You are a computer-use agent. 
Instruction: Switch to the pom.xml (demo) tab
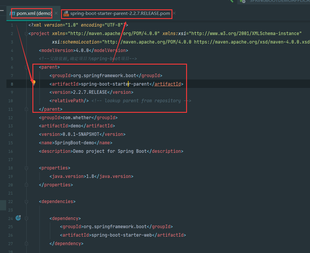34,13
